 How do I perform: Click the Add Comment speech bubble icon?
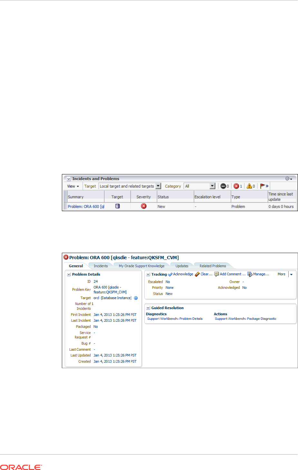tap(216, 274)
